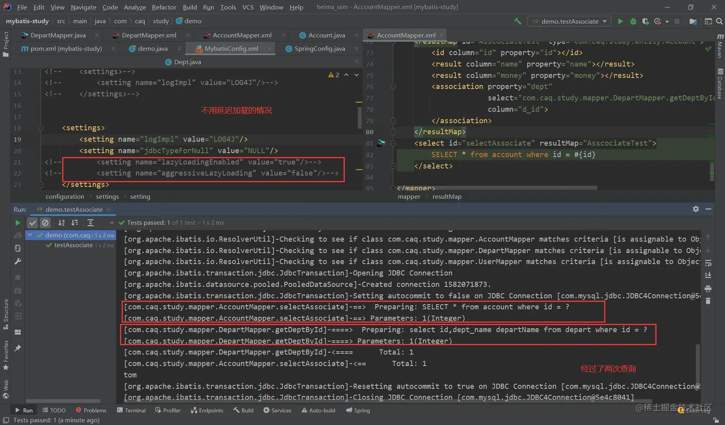Open the Maven side panel
Image resolution: width=725 pixels, height=425 pixels.
(x=720, y=46)
